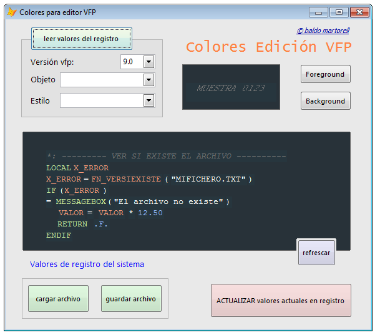
Task: Click the fox icon in the title bar
Action: [12, 12]
